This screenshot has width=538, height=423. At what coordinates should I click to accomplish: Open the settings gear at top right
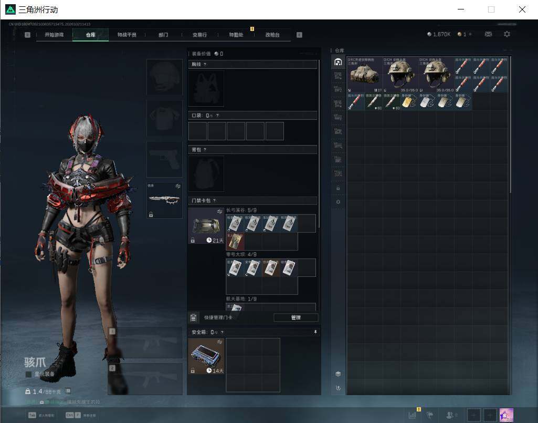507,34
